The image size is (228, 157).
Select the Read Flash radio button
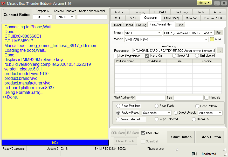pos(156,106)
